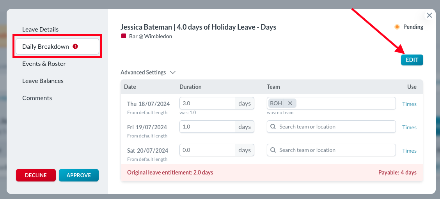
Task: Decline the leave request
Action: coord(36,175)
